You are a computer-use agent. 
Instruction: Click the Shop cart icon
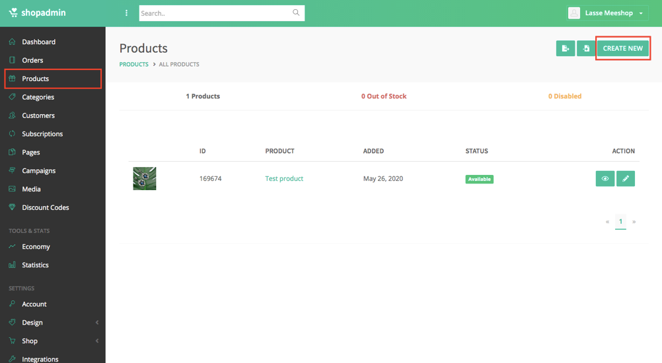click(x=13, y=341)
